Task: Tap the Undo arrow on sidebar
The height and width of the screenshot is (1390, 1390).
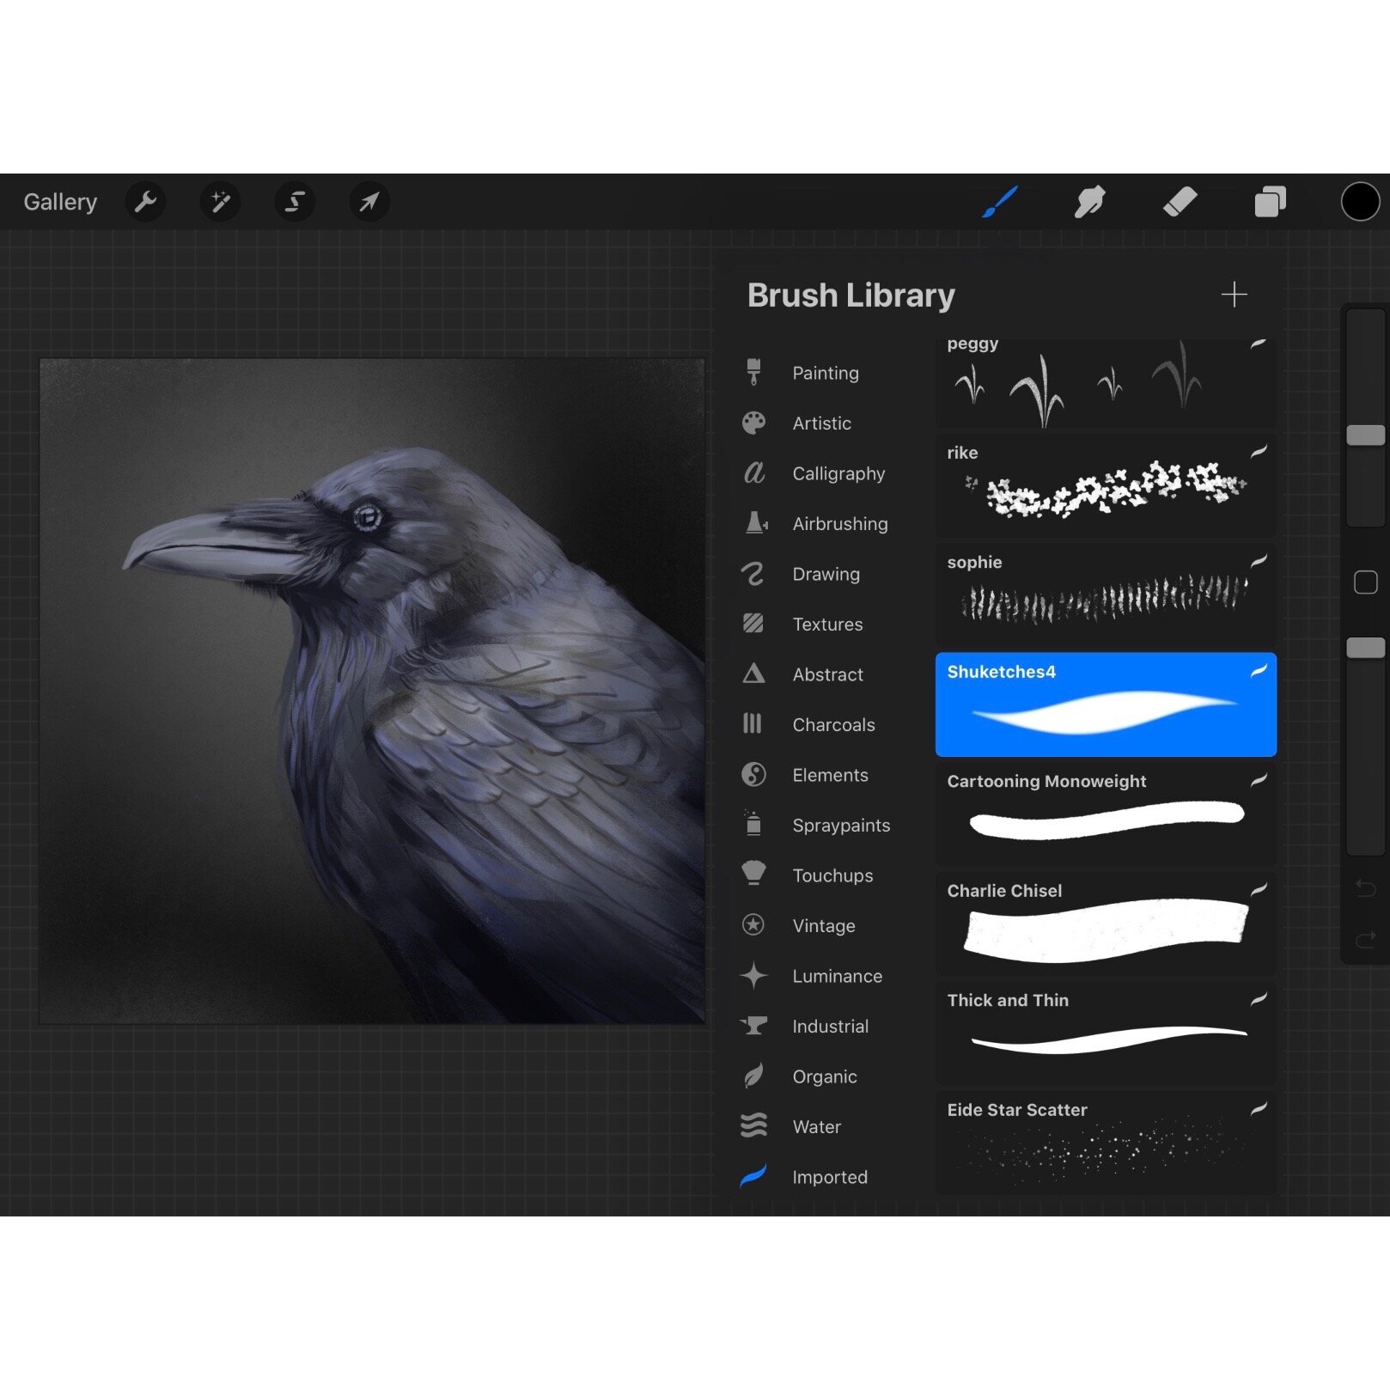Action: point(1365,888)
